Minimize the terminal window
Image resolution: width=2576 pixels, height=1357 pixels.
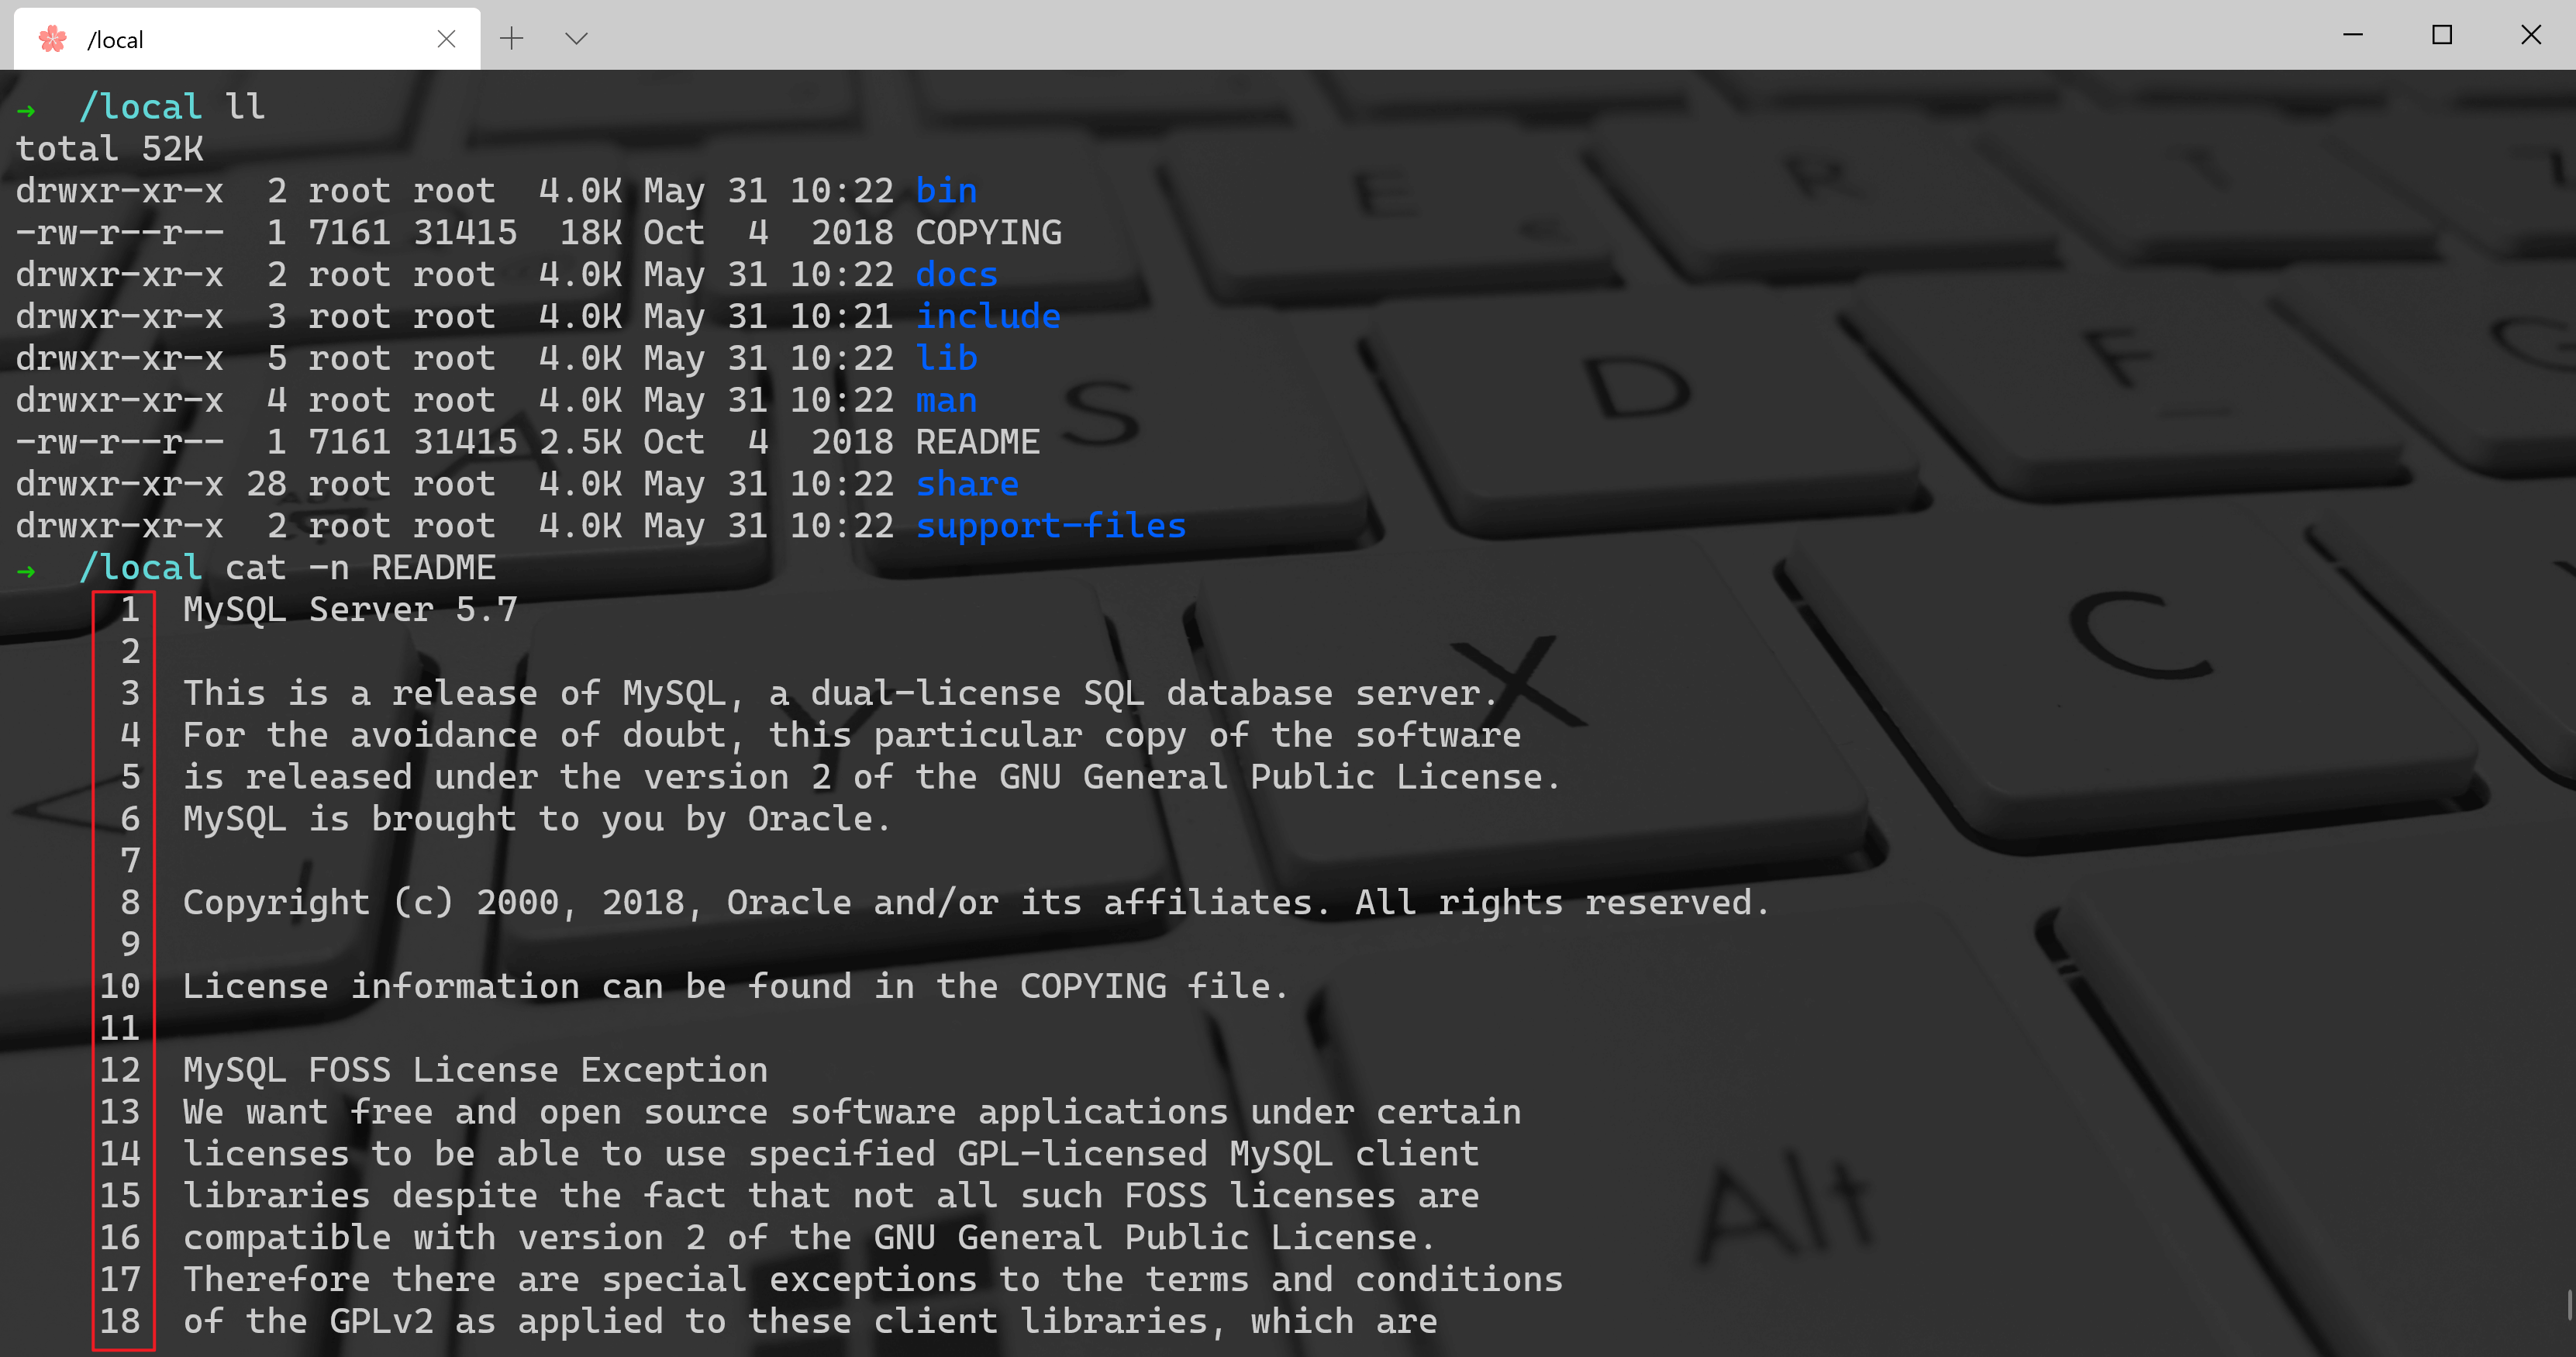coord(2353,35)
